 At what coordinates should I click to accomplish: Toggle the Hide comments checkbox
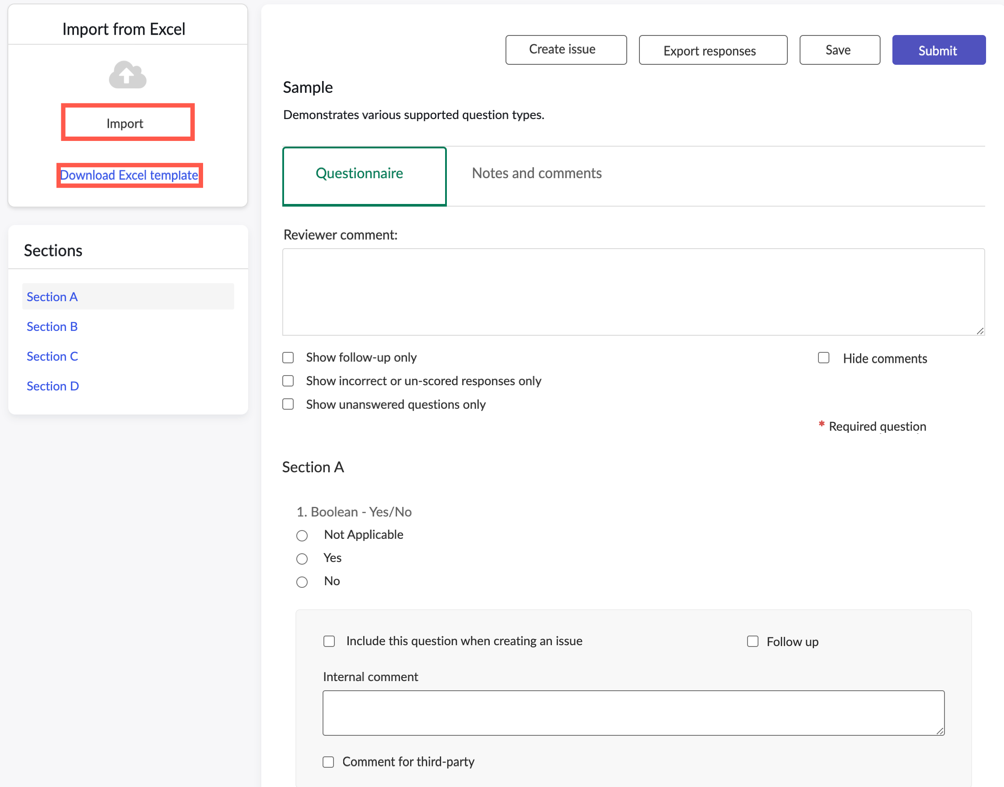point(823,358)
